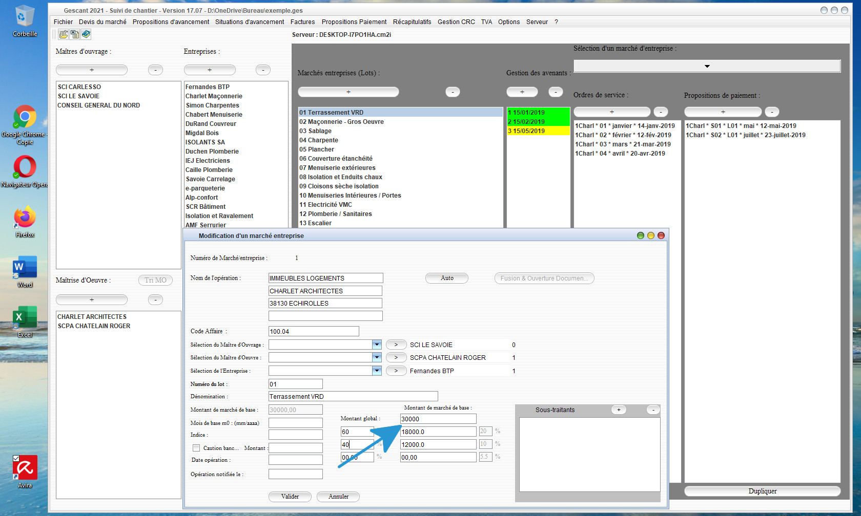
Task: Expand Sélection du Maître d'Ouvrage dropdown
Action: click(377, 345)
